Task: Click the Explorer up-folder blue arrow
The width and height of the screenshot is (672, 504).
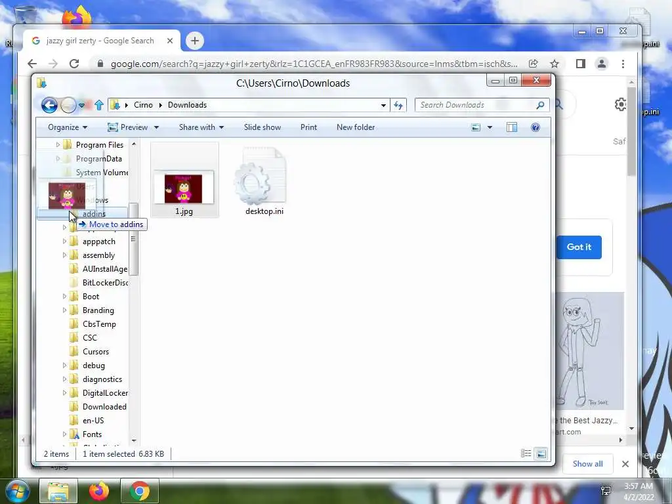Action: (99, 105)
